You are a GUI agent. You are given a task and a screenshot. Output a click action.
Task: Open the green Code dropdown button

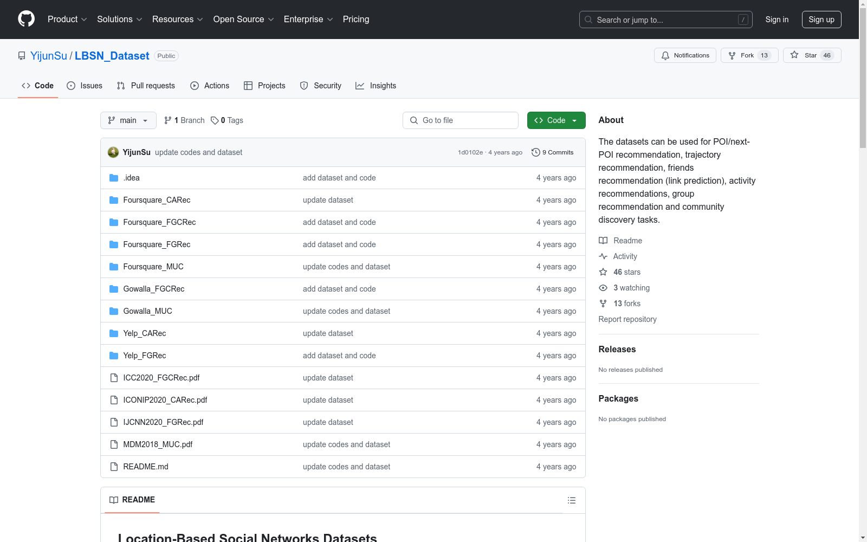(556, 120)
